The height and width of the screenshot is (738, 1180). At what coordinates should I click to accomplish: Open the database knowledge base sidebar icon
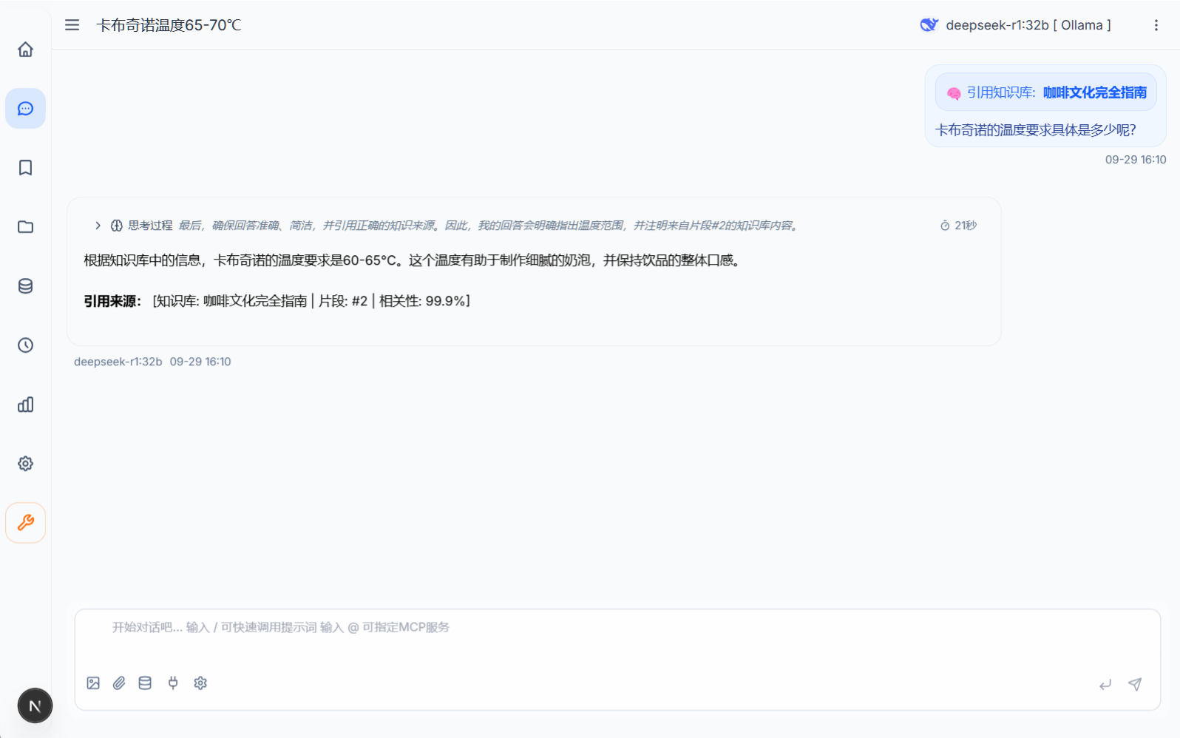click(x=25, y=286)
